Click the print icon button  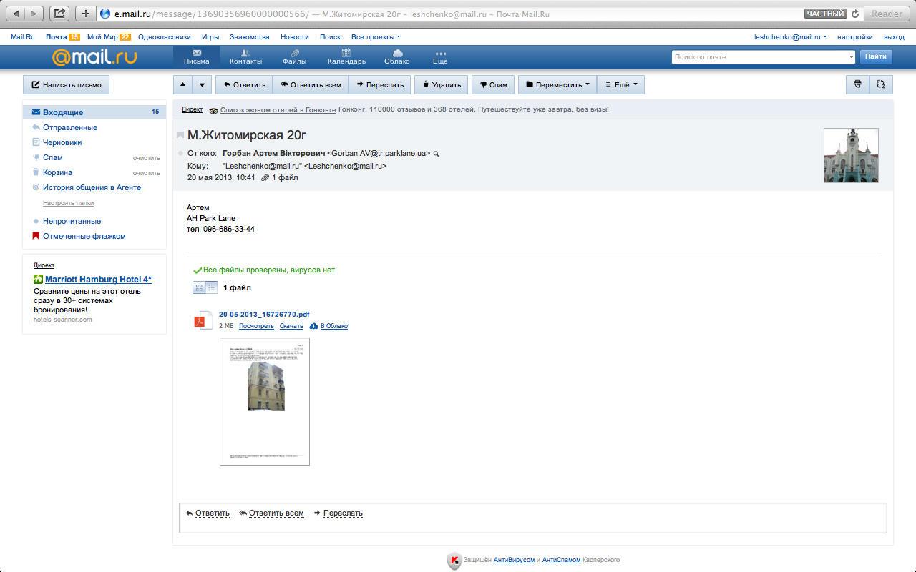tap(858, 84)
